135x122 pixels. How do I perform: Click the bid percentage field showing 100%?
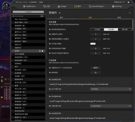pyautogui.click(x=96, y=68)
